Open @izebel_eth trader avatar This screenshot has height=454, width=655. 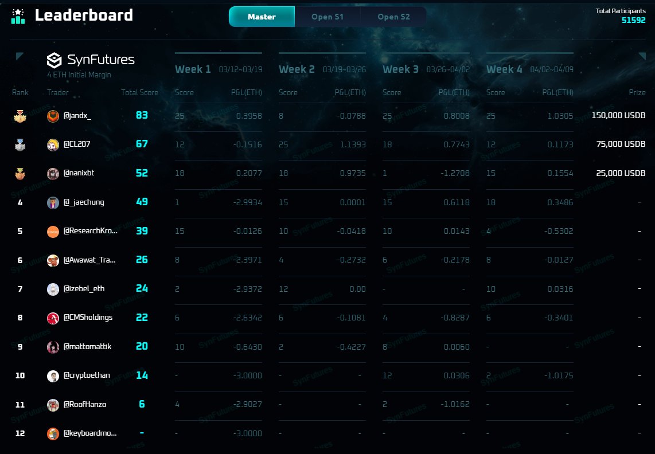(x=53, y=289)
